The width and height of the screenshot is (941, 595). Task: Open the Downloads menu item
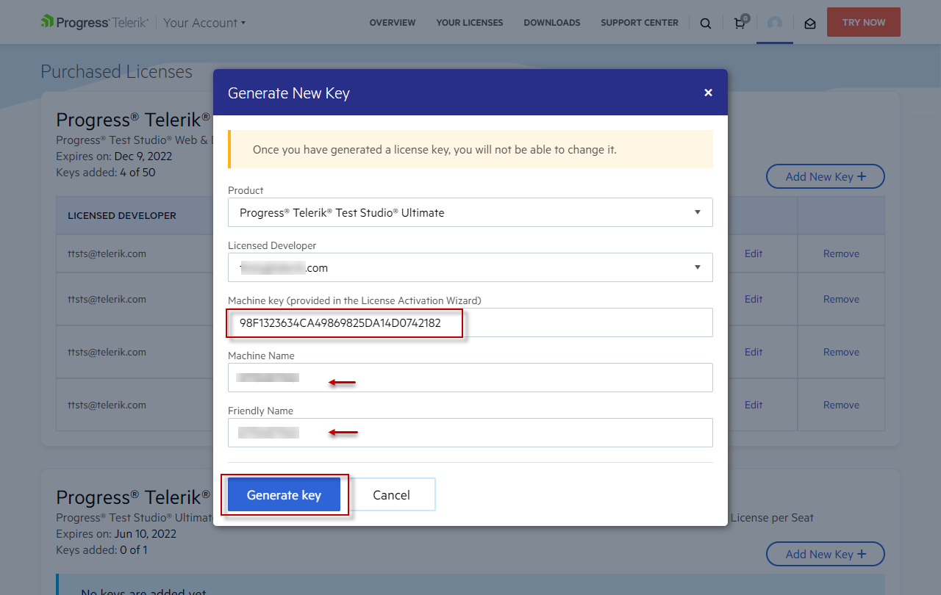click(x=552, y=23)
